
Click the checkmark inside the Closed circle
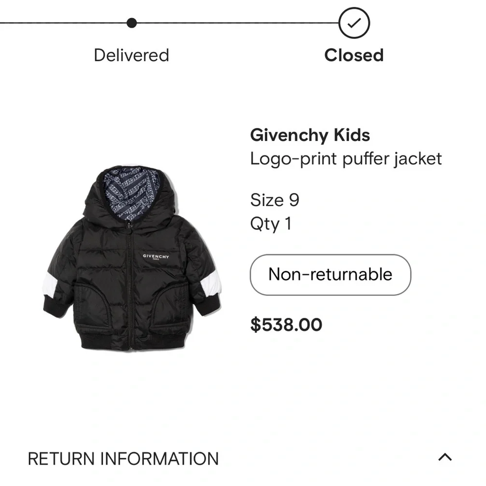[x=354, y=23]
